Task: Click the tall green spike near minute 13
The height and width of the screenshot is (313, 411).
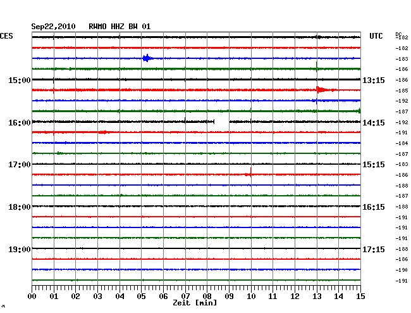Action: click(317, 67)
